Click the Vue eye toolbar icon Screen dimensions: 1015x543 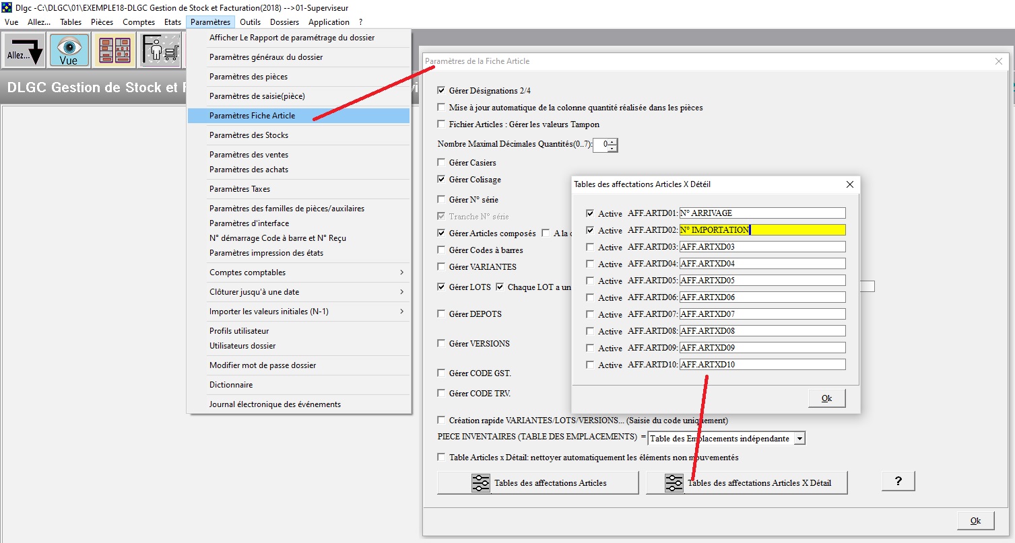point(69,50)
